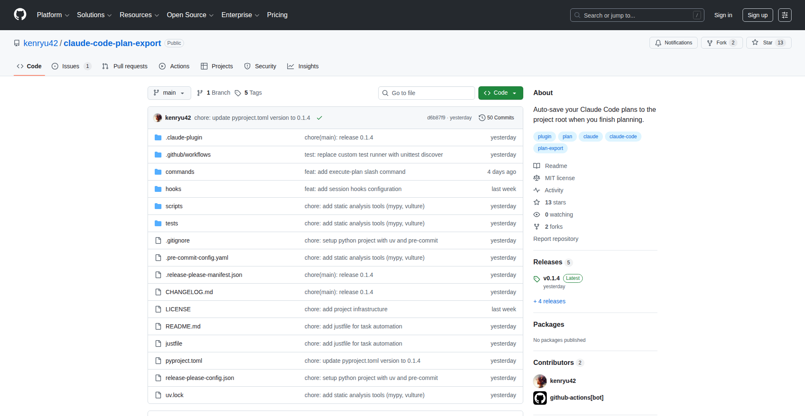The height and width of the screenshot is (416, 805).
Task: Open the Pull requests tab
Action: [125, 66]
